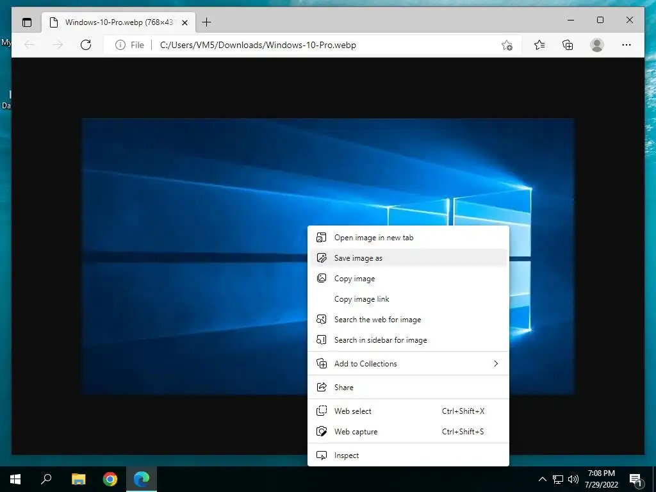656x492 pixels.
Task: Open the profile avatar menu
Action: [x=597, y=45]
